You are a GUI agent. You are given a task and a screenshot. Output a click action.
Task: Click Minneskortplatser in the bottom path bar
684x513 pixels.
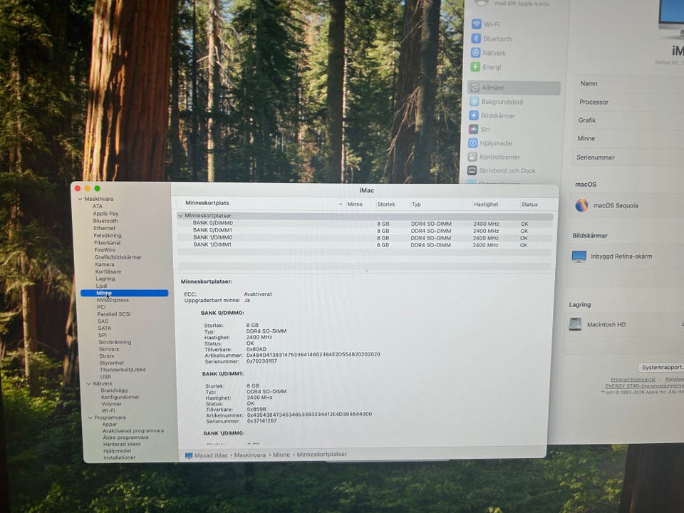click(x=322, y=454)
